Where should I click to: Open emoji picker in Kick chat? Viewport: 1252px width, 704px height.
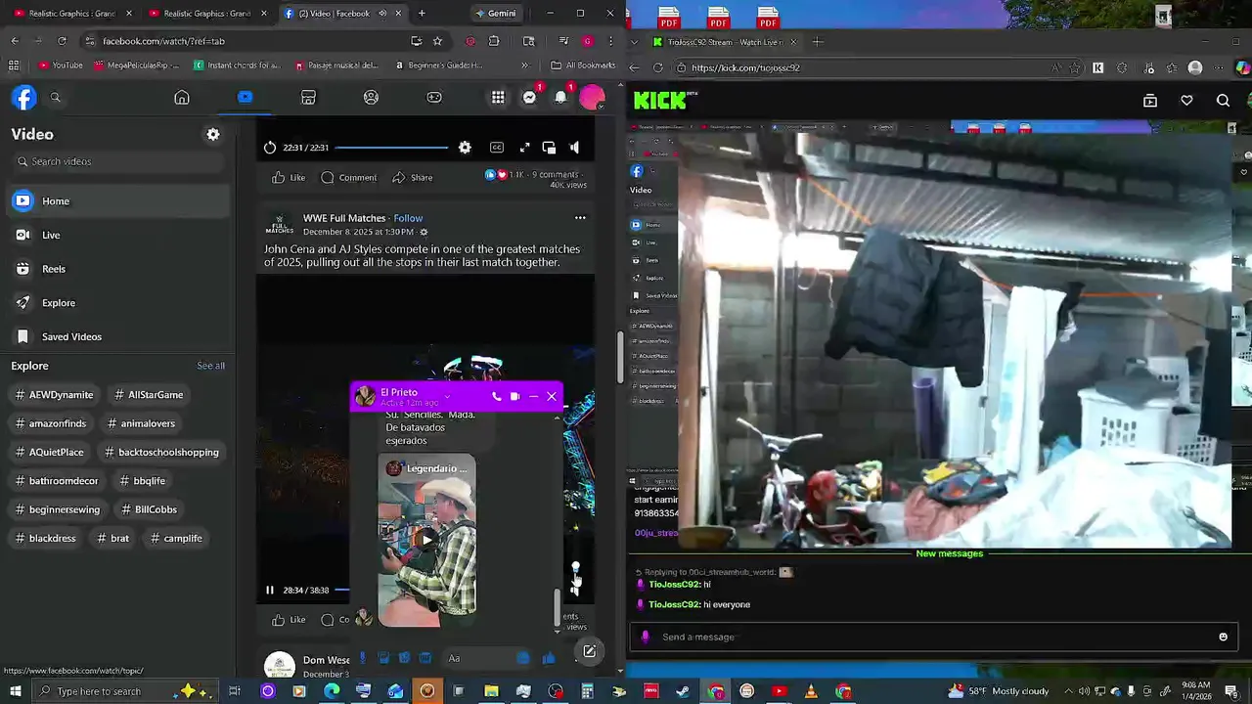1223,637
